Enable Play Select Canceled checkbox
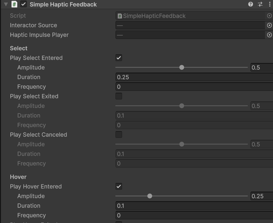The height and width of the screenshot is (223, 273). click(119, 135)
